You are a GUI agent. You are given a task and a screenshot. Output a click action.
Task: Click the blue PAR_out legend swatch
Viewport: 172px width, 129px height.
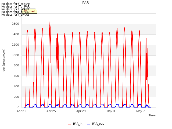point(88,124)
